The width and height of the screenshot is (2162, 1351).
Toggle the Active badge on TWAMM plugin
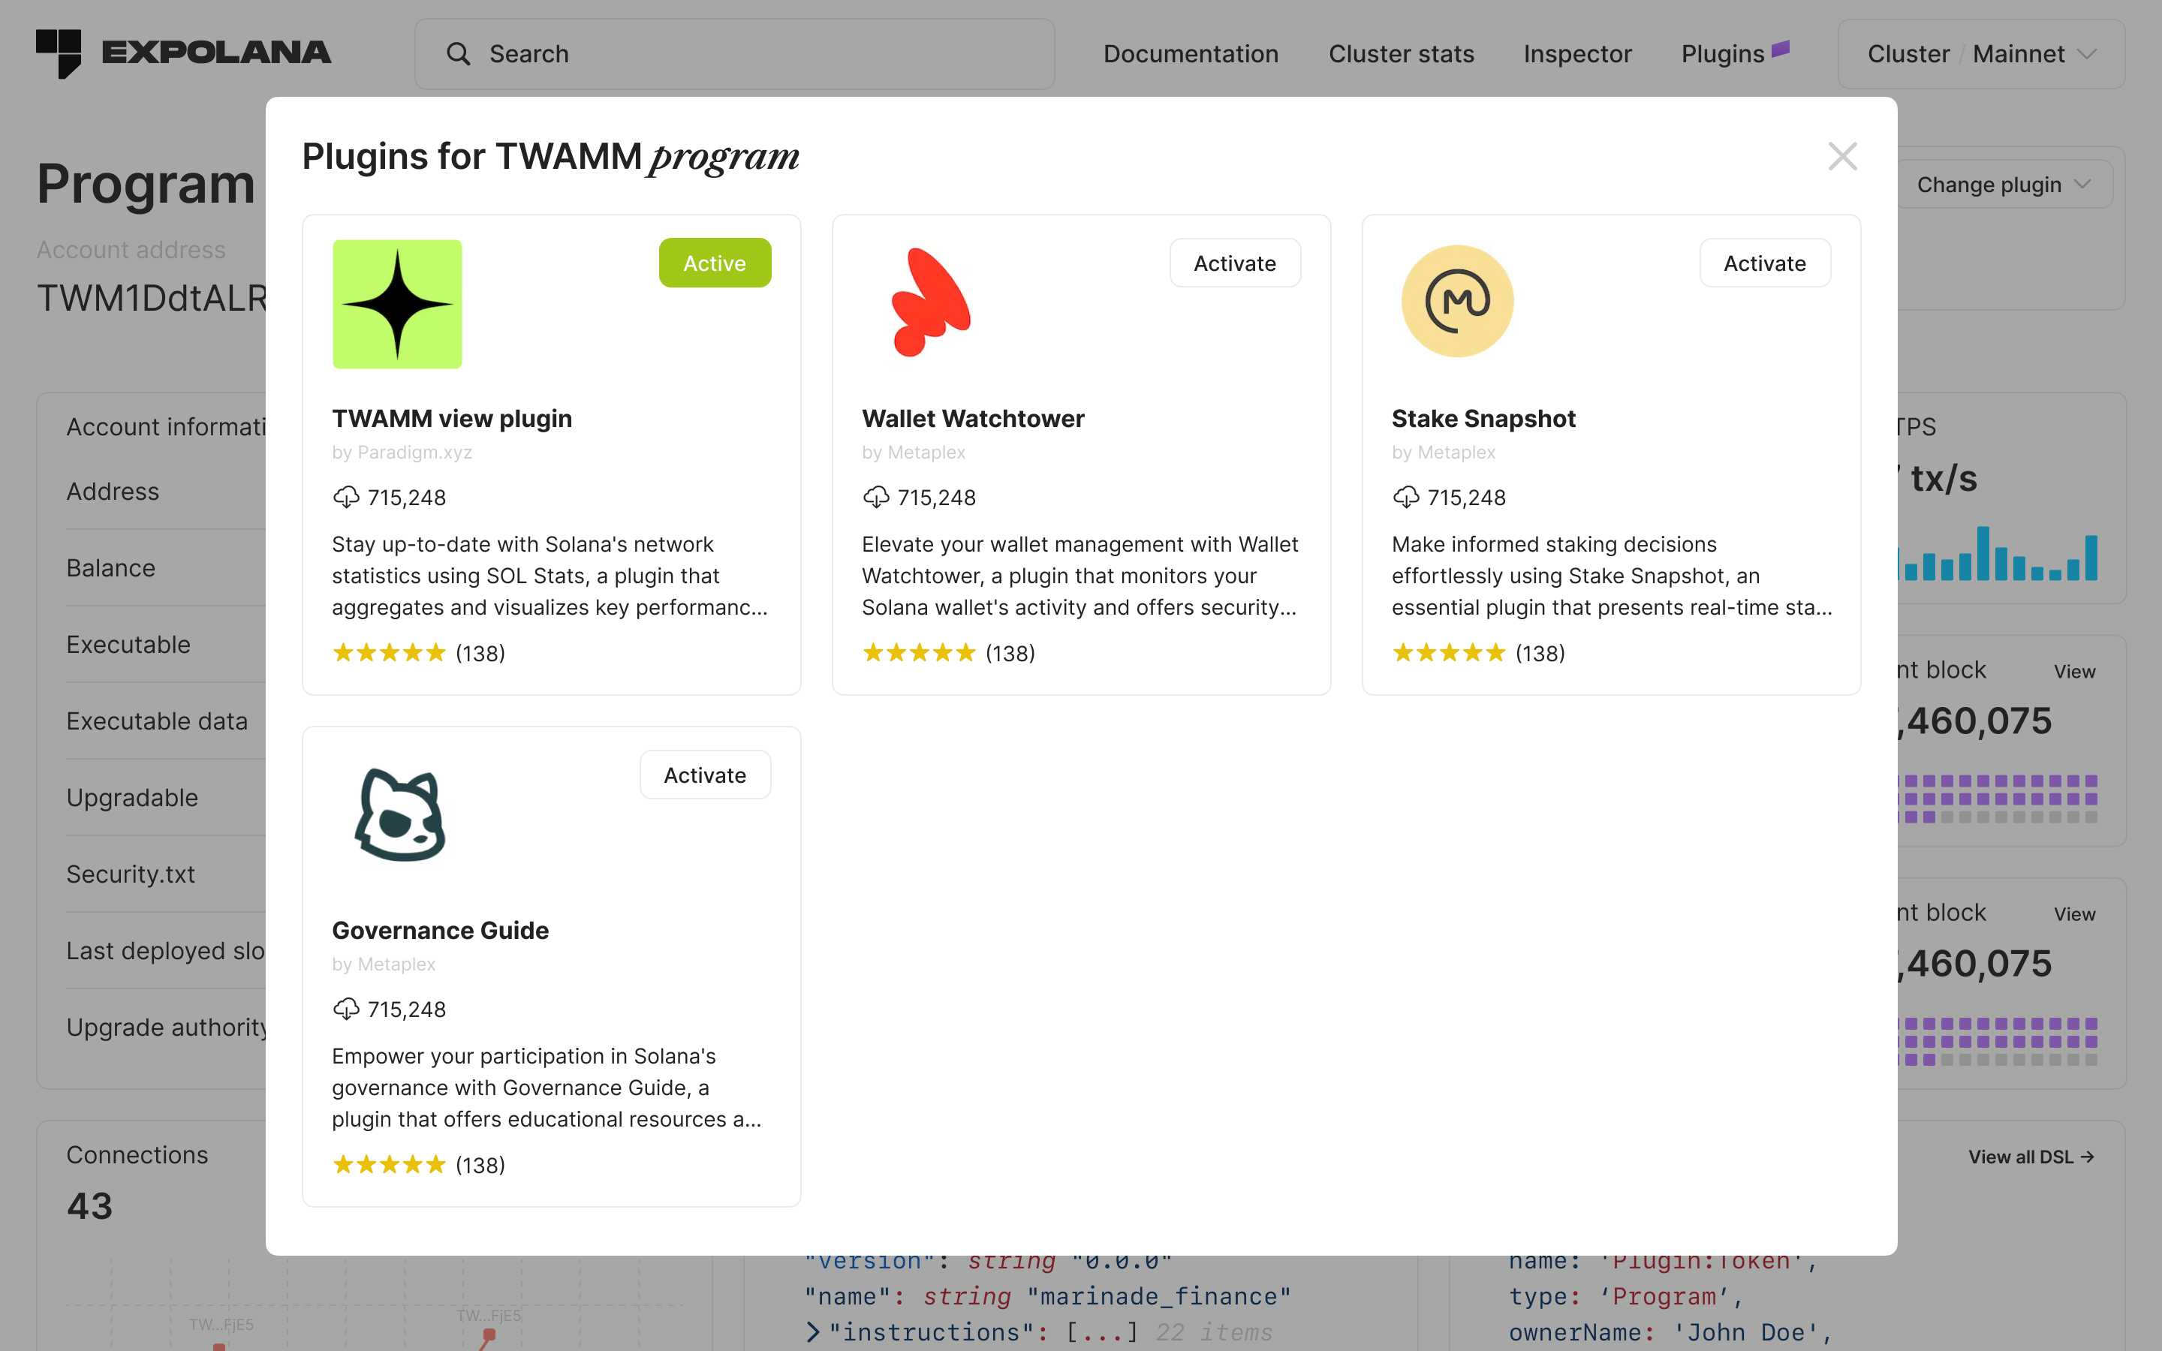pos(714,263)
